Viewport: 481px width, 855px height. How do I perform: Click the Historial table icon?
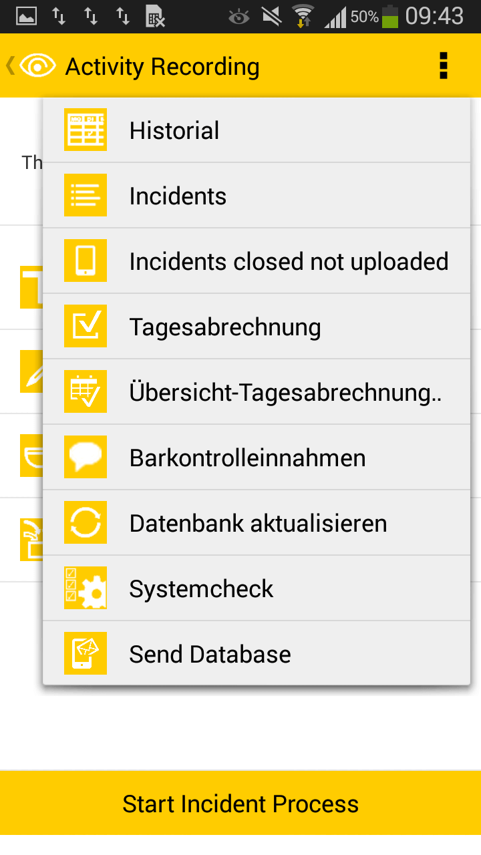click(86, 130)
